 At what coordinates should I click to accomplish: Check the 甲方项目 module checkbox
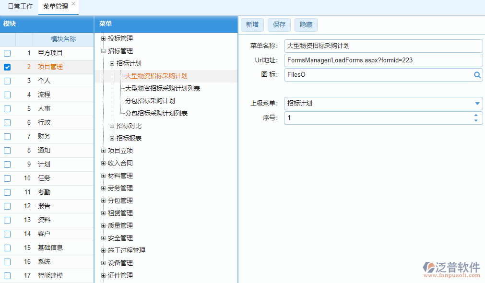7,53
